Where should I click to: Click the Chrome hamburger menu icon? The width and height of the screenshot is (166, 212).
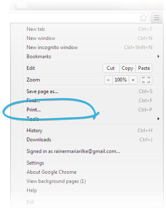pos(156,18)
